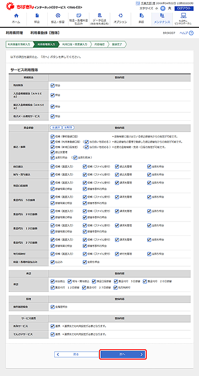The width and height of the screenshot is (199, 376).
Task: Click the 戻る back button
Action: tap(76, 354)
